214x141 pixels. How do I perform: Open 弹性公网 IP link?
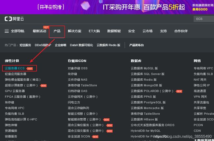pos(202,85)
